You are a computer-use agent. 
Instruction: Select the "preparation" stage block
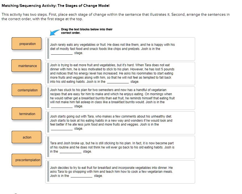point(26,44)
